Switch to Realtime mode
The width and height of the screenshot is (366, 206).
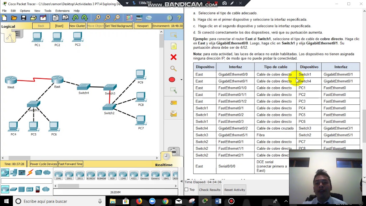point(164,165)
